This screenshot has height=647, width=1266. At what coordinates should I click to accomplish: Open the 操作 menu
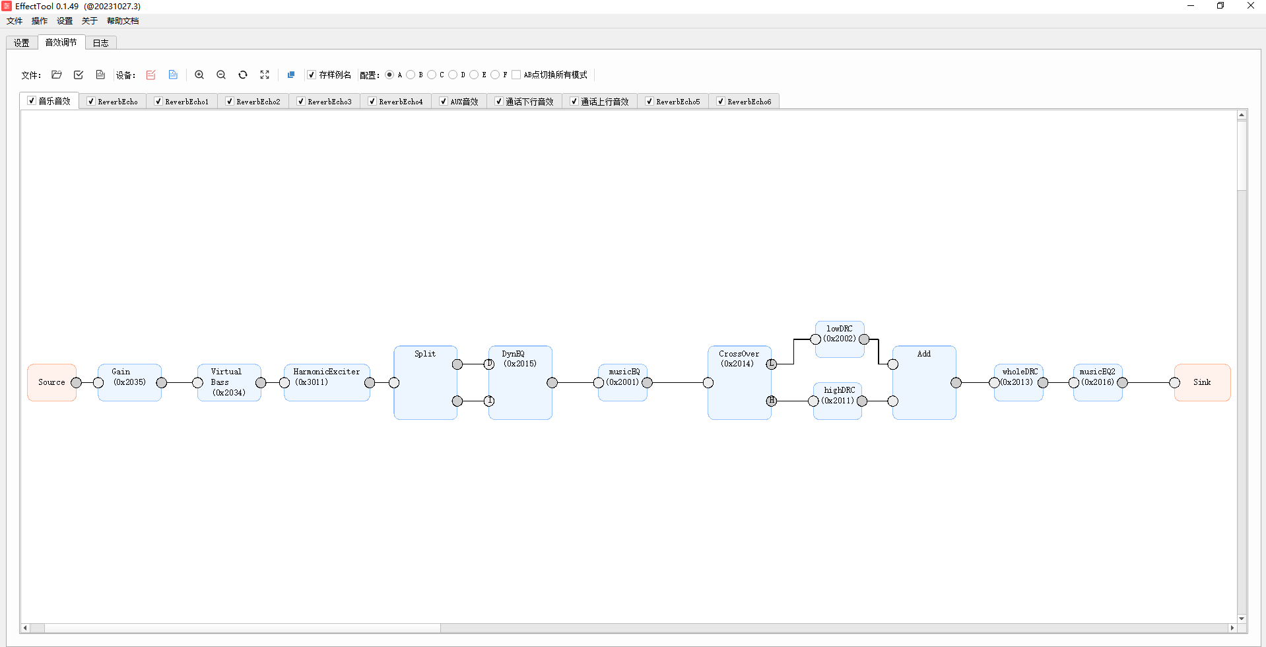(x=40, y=21)
